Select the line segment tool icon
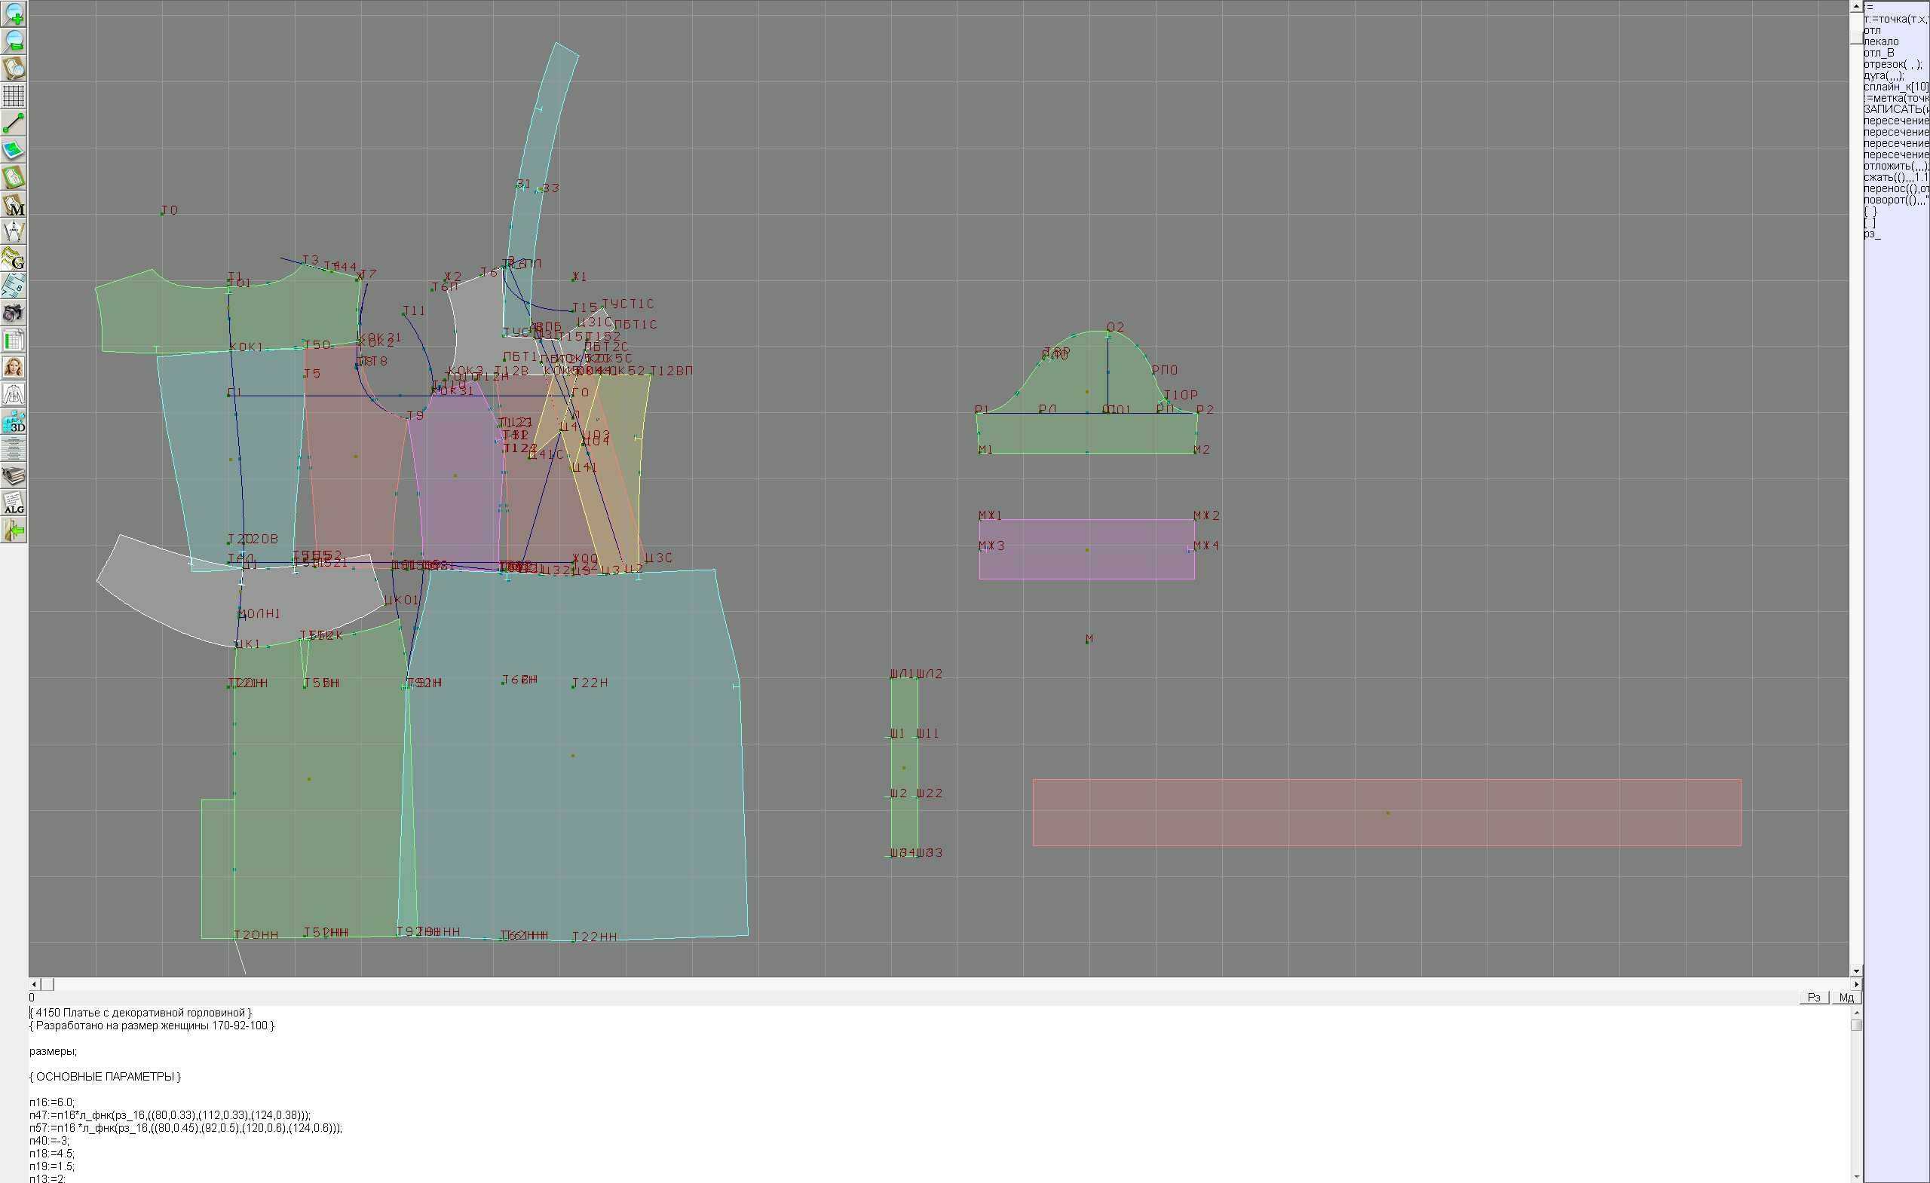 (x=14, y=123)
